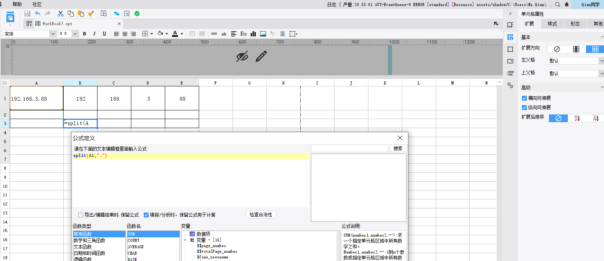Screen dimensions: 604x261
Task: Click the bell notification icon
Action: 567,5
